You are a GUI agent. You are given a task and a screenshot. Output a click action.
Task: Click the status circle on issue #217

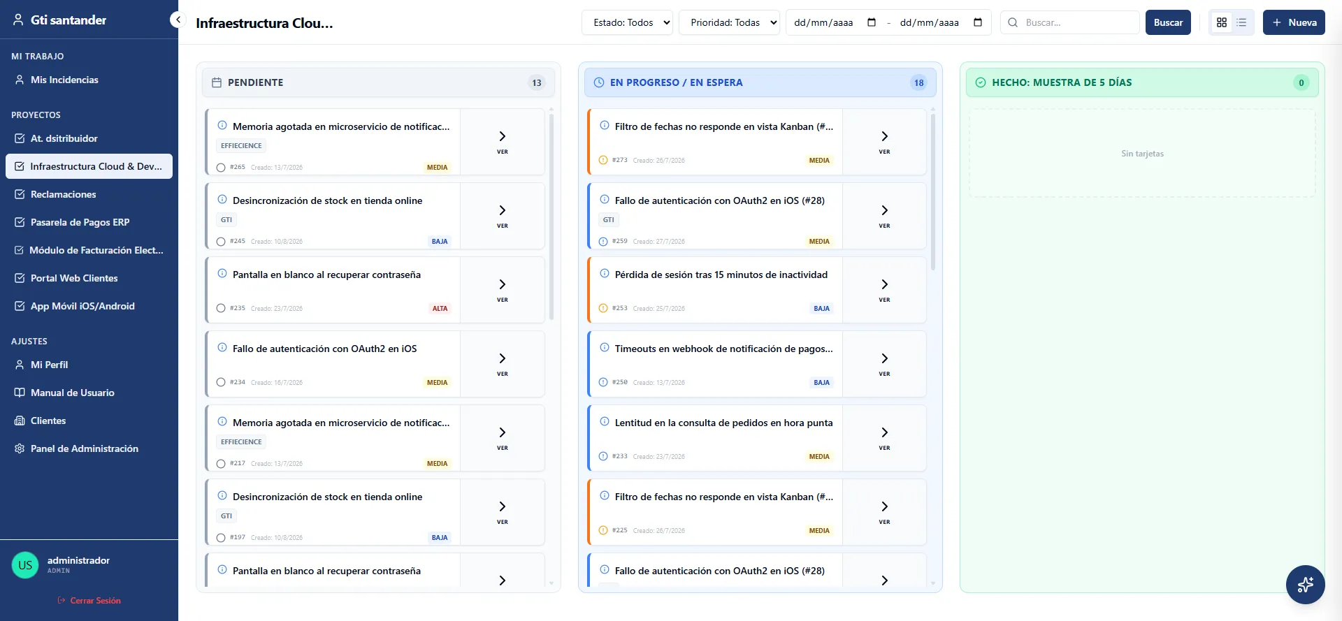(x=221, y=464)
